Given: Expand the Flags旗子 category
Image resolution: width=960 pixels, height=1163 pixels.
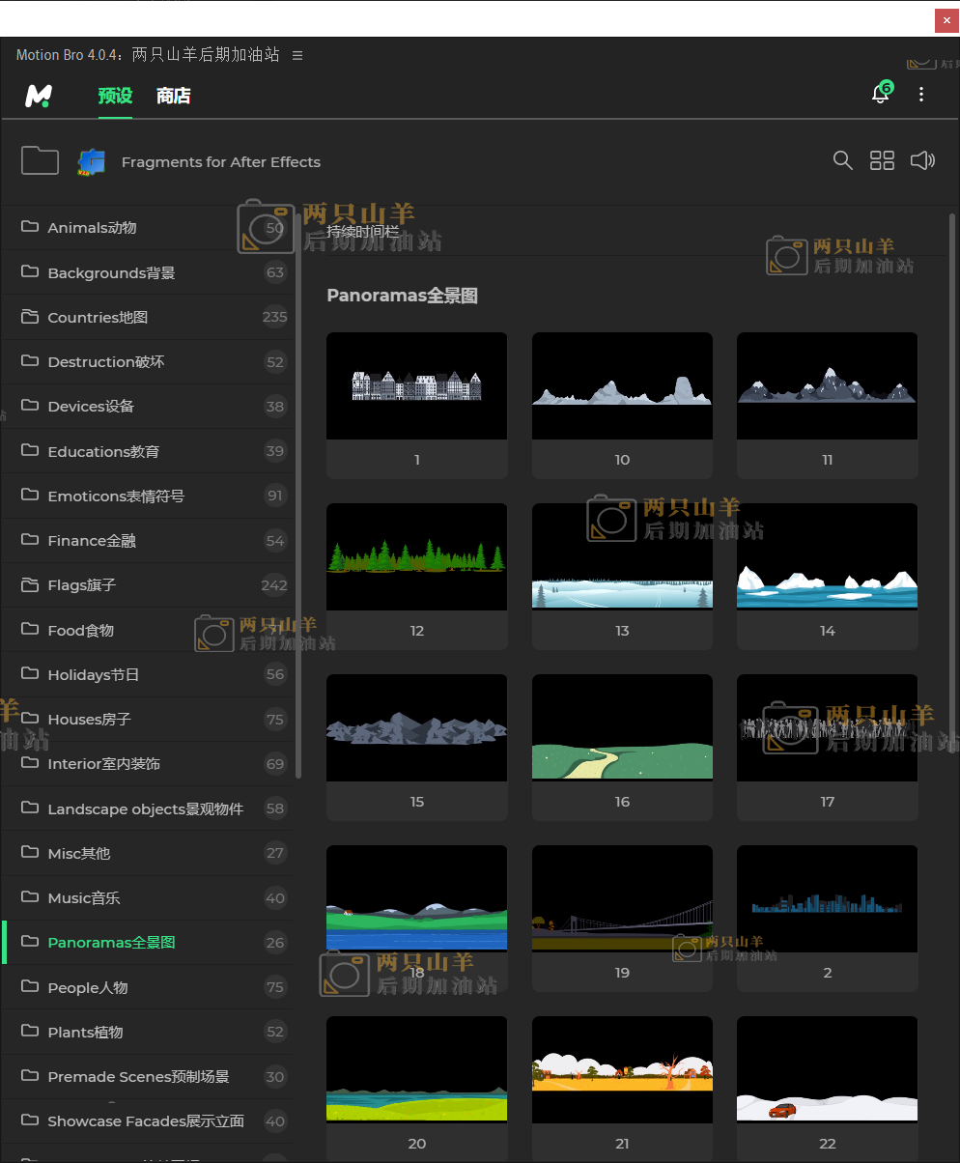Looking at the screenshot, I should [x=82, y=585].
